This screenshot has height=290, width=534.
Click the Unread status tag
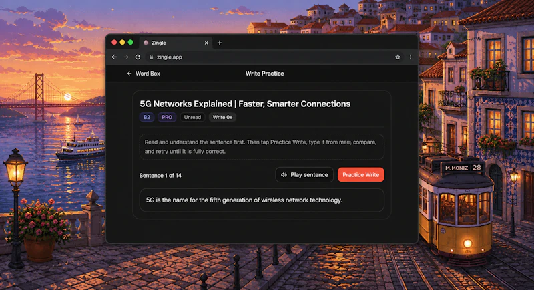(192, 117)
